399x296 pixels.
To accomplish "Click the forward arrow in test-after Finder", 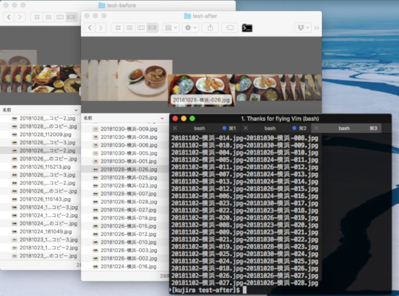I will (101, 28).
